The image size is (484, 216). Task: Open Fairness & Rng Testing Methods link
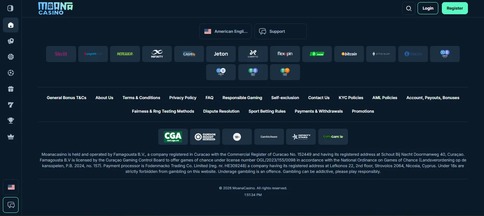click(x=163, y=111)
